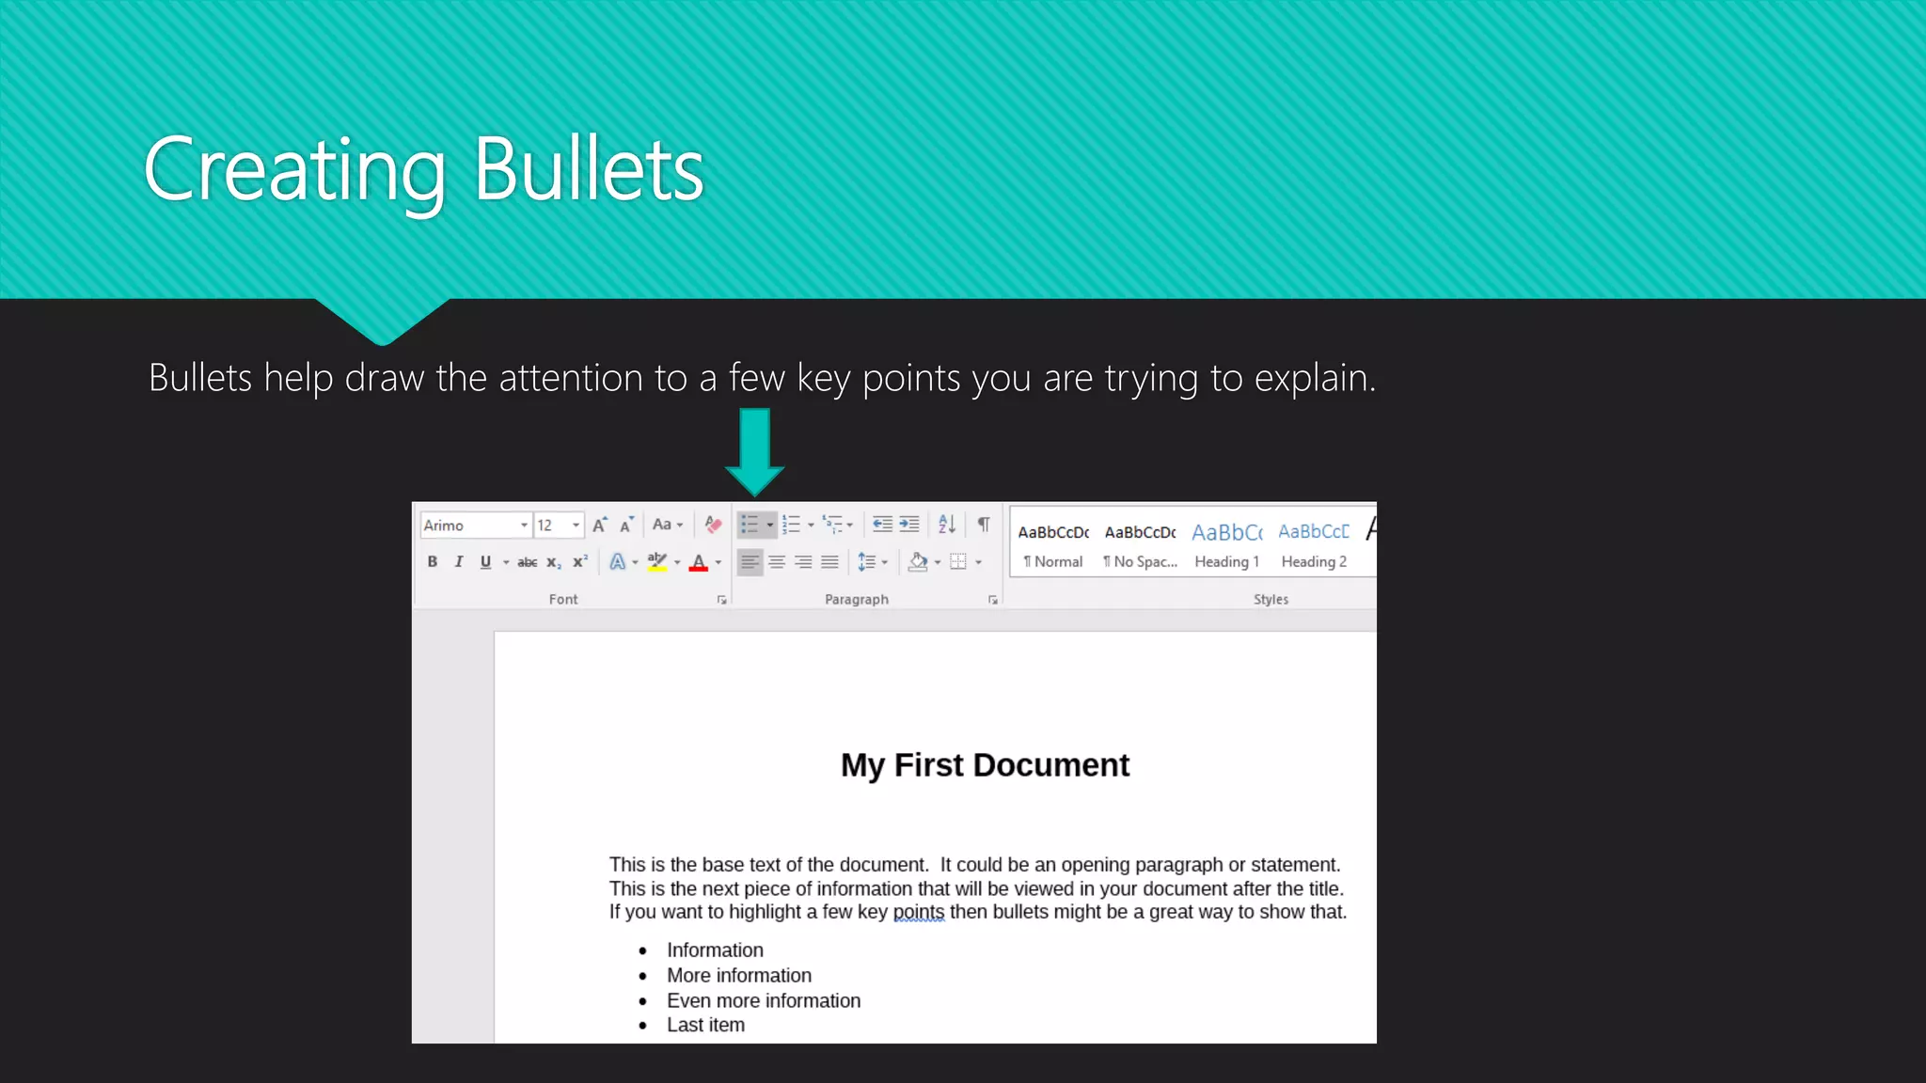The width and height of the screenshot is (1926, 1083).
Task: Click the Decrease Indent icon
Action: (882, 525)
